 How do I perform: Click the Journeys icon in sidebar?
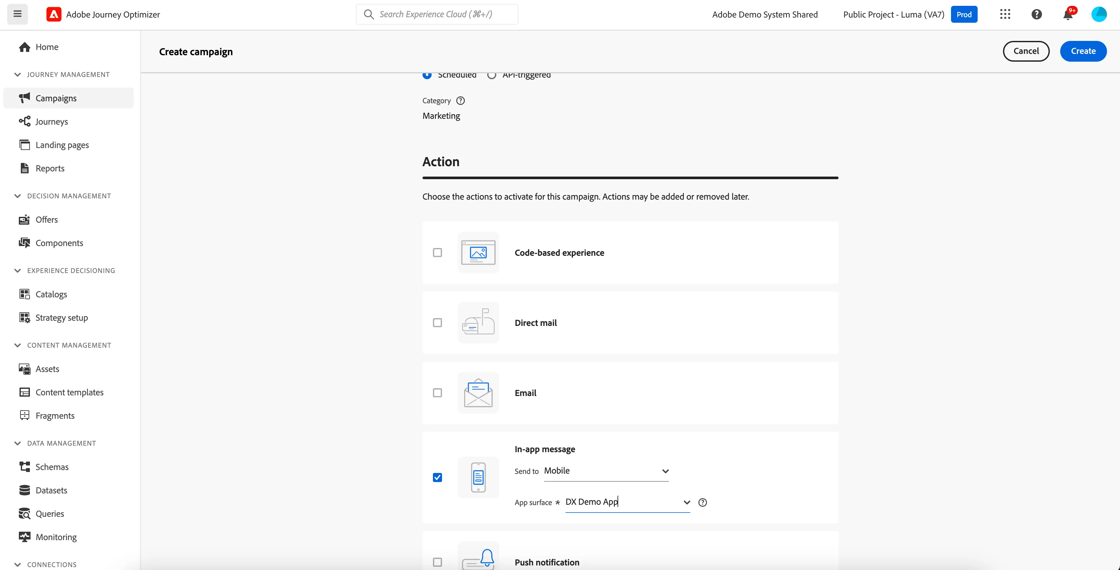pos(24,121)
